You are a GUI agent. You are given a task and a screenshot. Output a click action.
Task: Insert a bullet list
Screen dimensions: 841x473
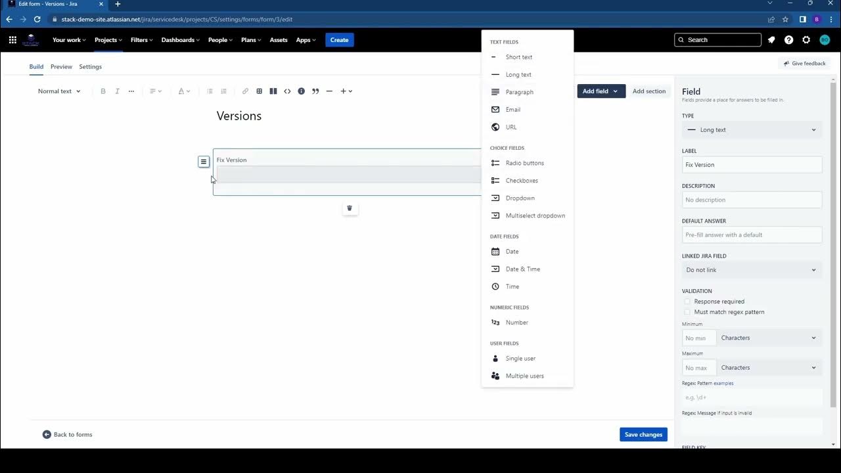pos(210,91)
